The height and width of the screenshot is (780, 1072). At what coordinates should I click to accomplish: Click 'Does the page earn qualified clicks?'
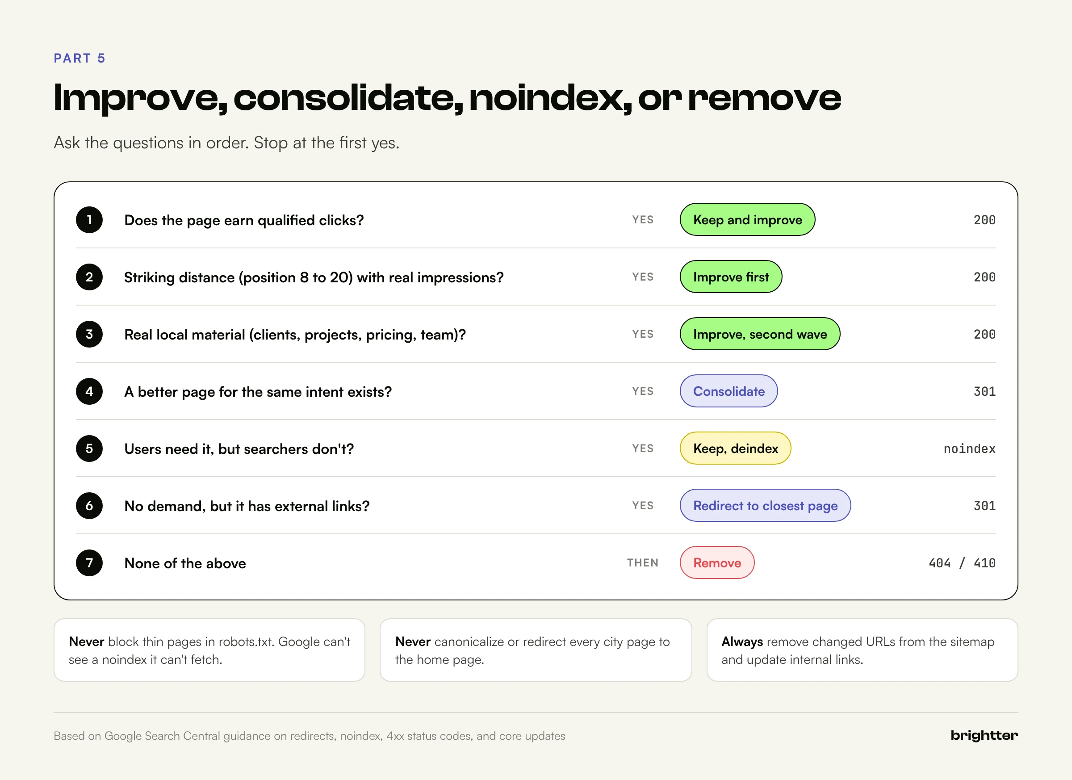click(x=244, y=220)
